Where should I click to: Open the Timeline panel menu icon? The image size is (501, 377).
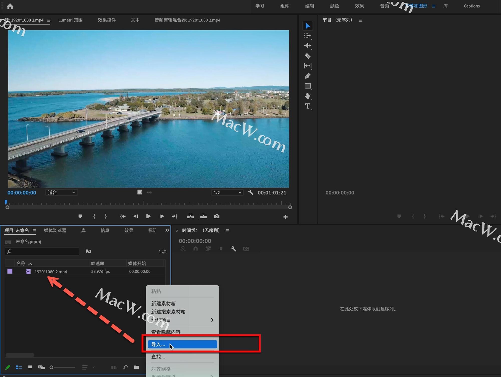(227, 231)
